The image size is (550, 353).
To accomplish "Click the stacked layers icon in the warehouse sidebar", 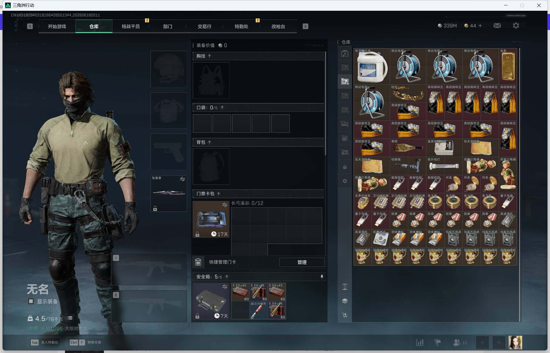I will coord(345,301).
